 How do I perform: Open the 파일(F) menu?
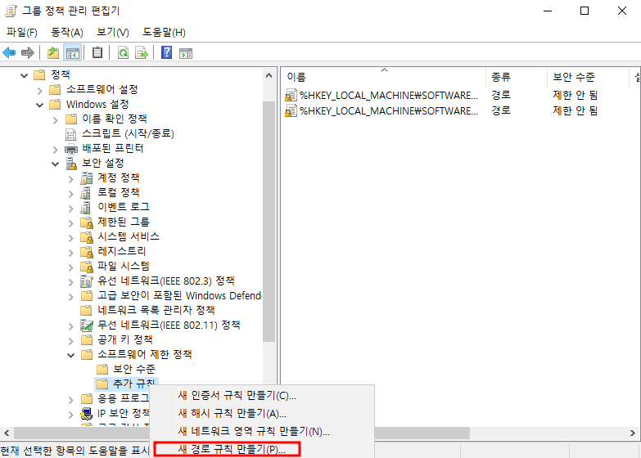click(x=22, y=32)
